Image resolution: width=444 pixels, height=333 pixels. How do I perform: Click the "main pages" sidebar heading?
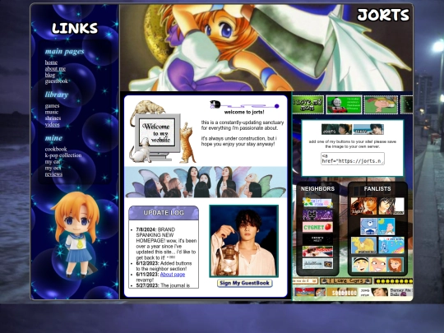[65, 52]
